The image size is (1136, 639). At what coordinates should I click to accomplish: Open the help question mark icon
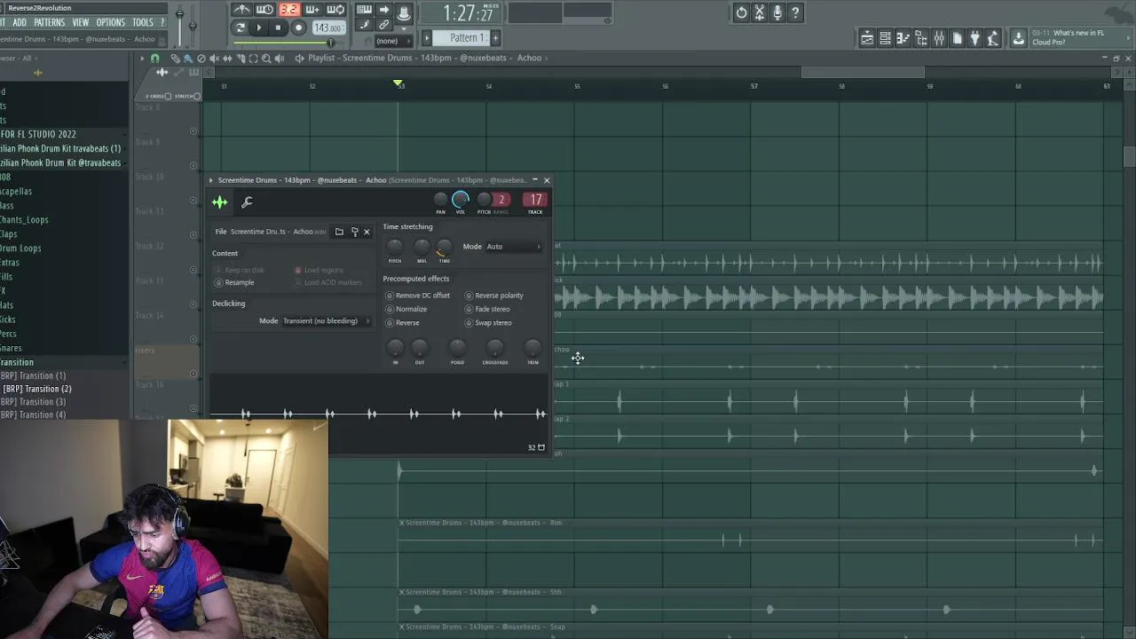click(x=795, y=12)
